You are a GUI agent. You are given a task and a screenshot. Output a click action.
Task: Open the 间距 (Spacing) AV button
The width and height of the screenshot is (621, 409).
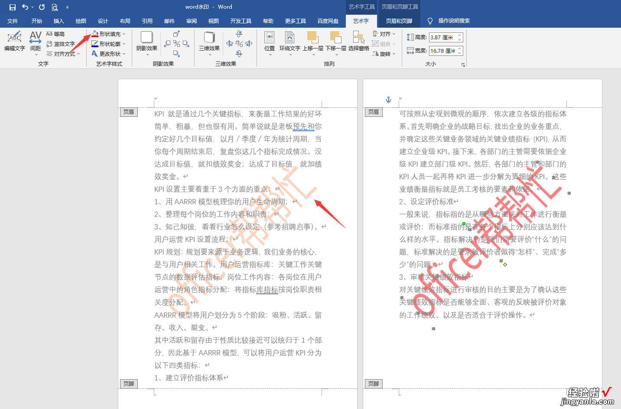36,43
